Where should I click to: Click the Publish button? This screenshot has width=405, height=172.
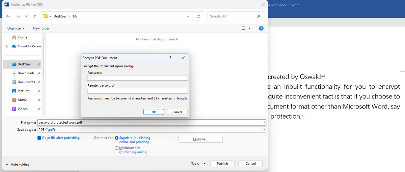coord(222,164)
